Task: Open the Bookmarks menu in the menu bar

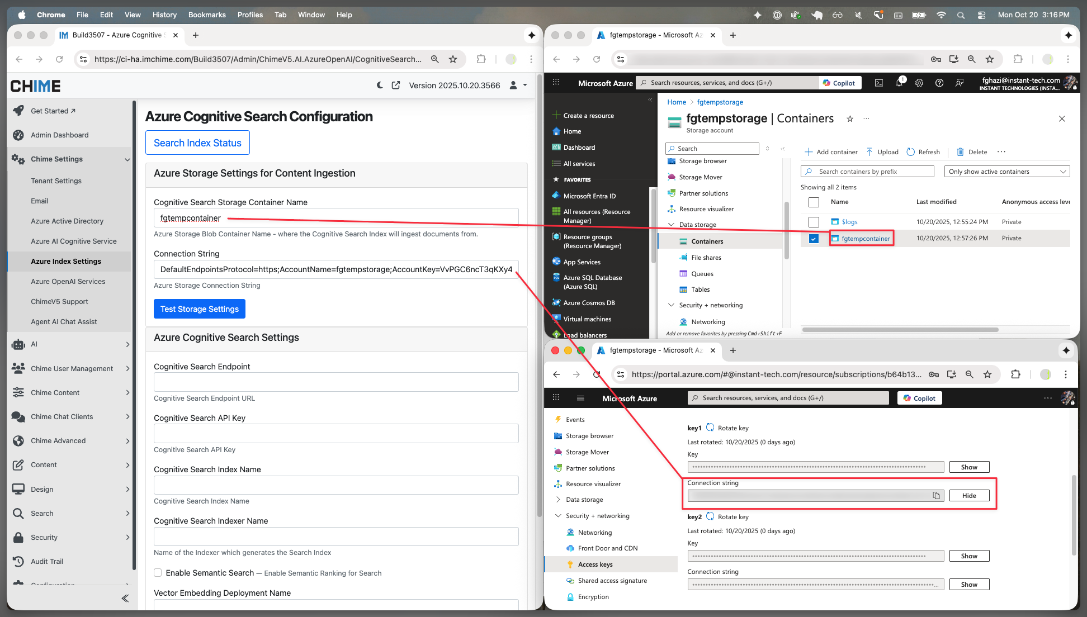Action: [x=206, y=15]
